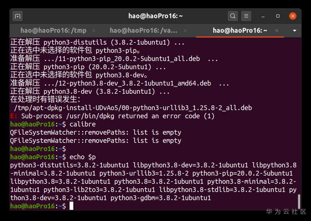The height and width of the screenshot is (221, 311).
Task: Open a new terminal tab
Action: pyautogui.click(x=17, y=16)
